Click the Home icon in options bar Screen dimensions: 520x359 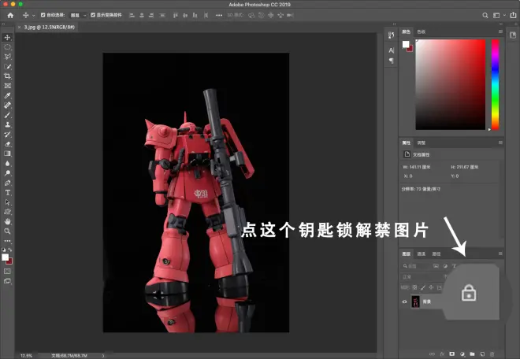point(10,15)
